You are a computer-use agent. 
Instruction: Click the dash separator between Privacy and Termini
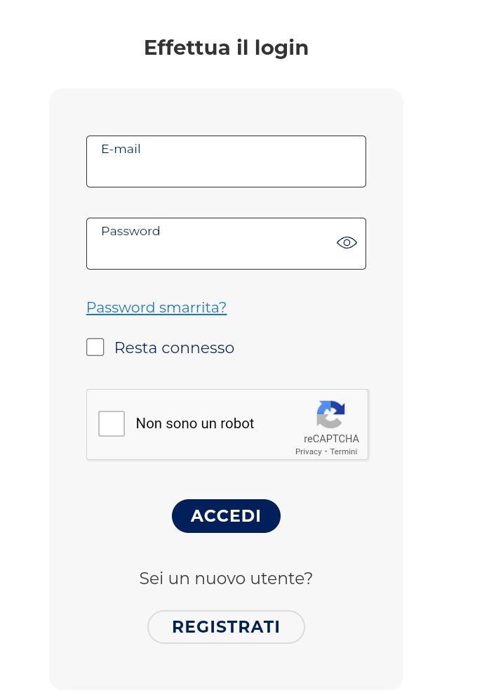326,451
